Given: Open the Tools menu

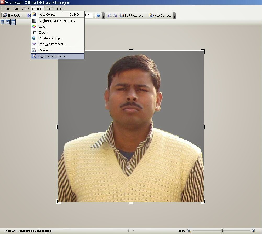Looking at the screenshot, I should point(49,9).
